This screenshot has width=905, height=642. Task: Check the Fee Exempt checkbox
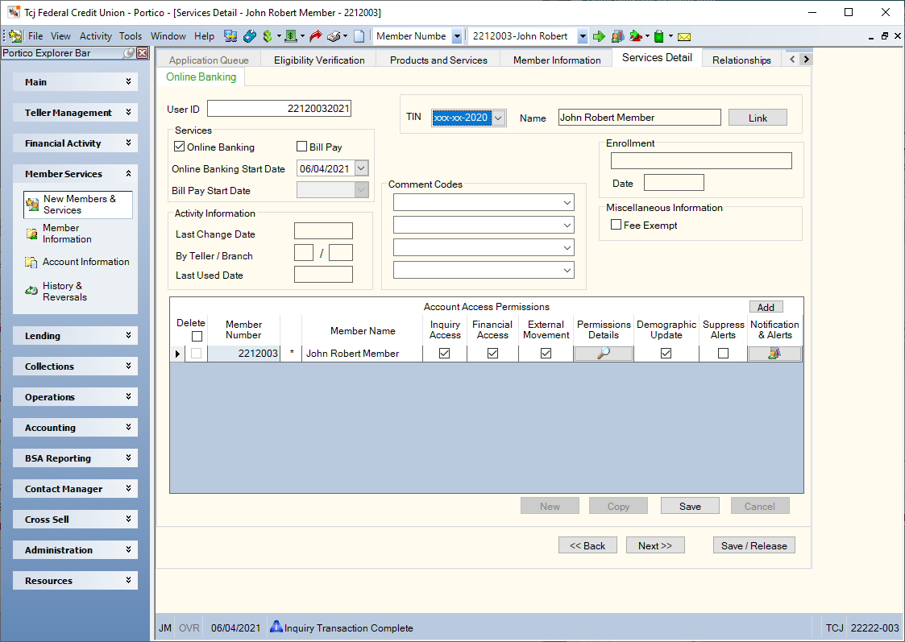point(616,225)
